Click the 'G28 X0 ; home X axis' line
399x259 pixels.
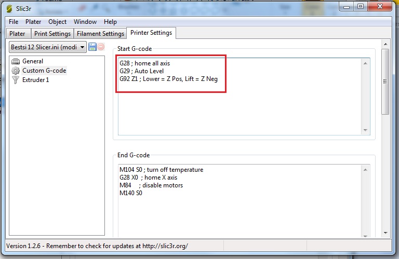click(x=149, y=178)
